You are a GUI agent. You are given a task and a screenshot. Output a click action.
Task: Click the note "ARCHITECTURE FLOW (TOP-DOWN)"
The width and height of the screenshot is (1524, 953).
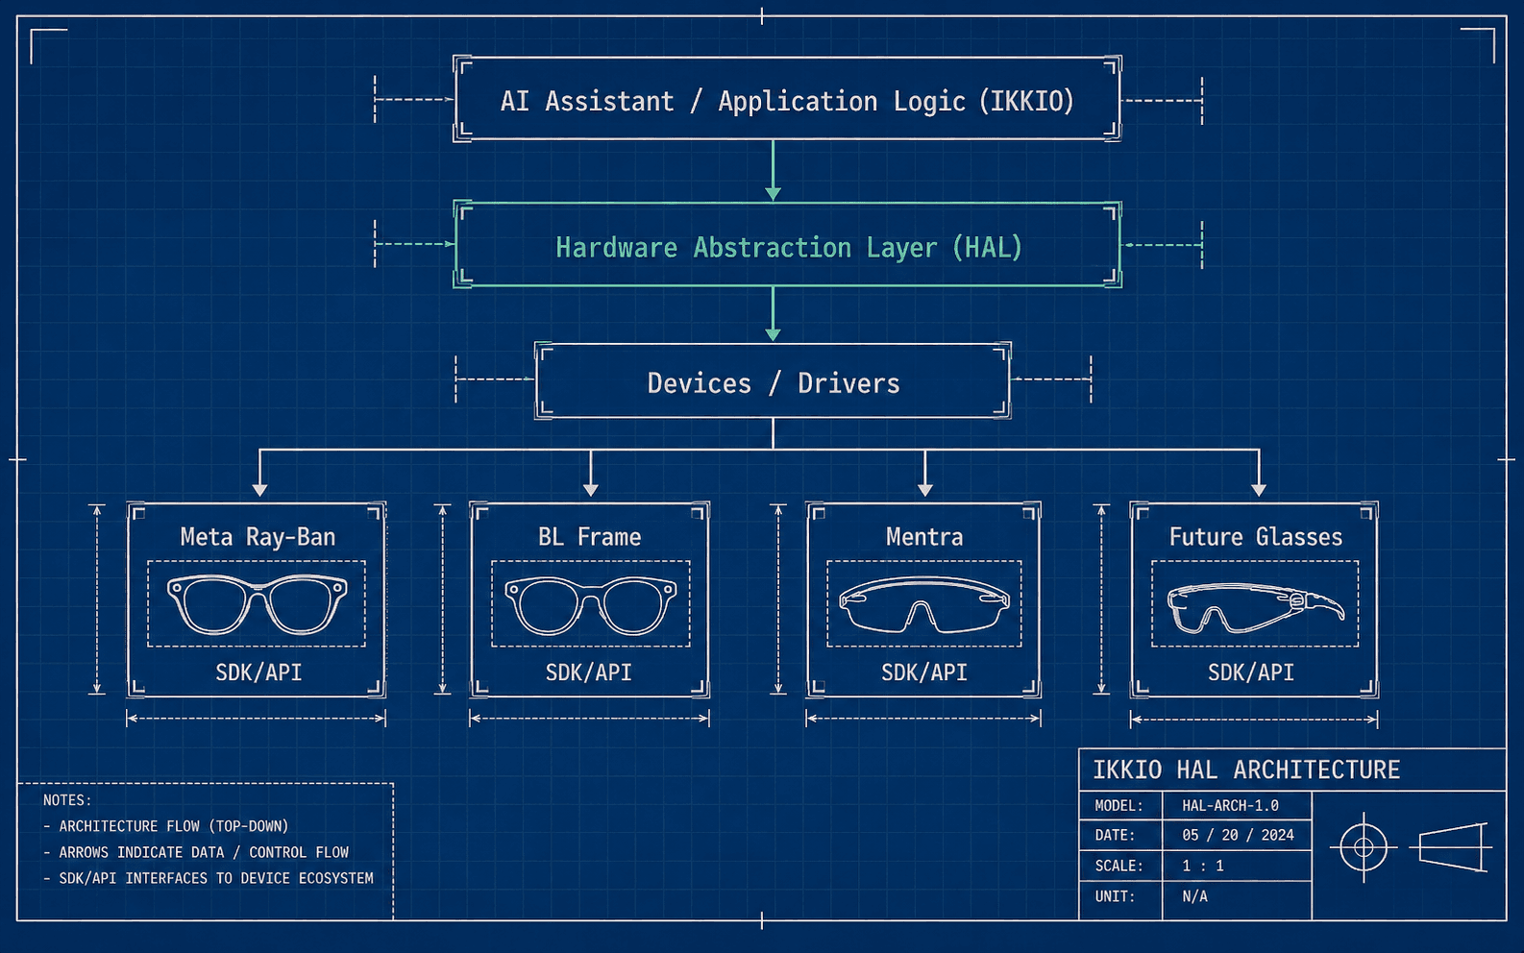(x=174, y=826)
